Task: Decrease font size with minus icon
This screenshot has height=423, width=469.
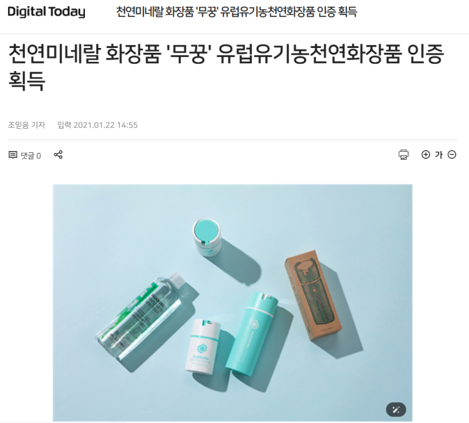Action: tap(452, 155)
